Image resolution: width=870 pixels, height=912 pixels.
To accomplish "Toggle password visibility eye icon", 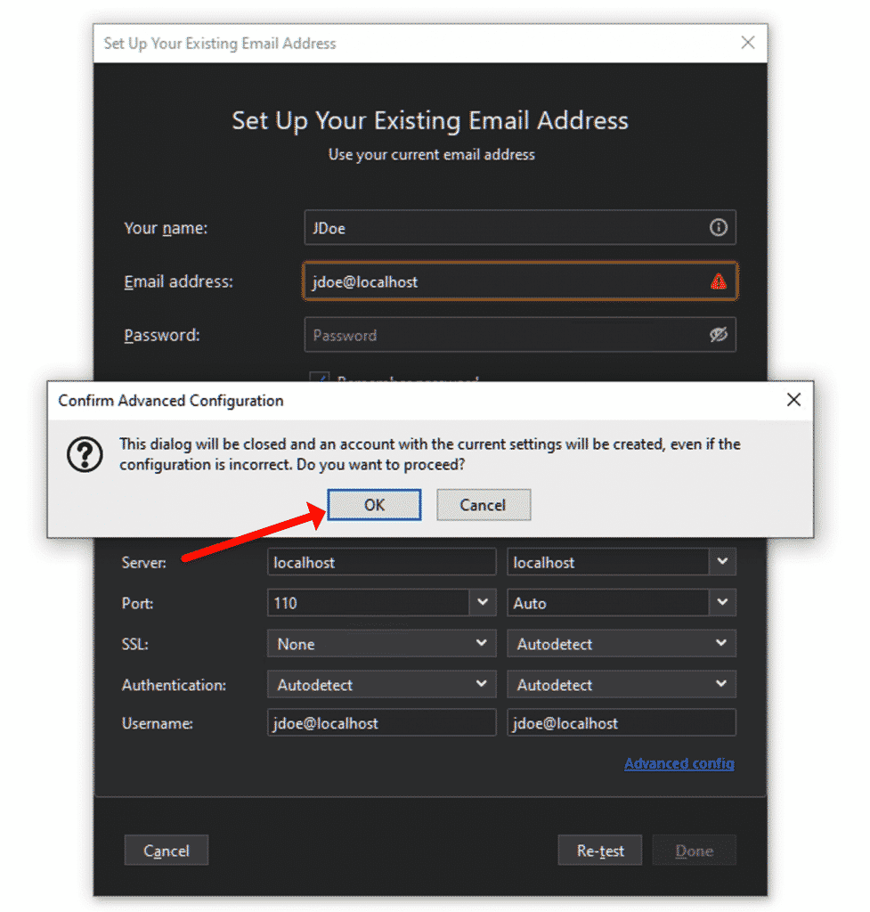I will pos(719,335).
